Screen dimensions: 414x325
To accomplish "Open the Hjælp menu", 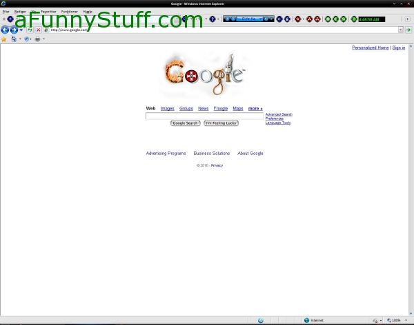I will point(88,12).
